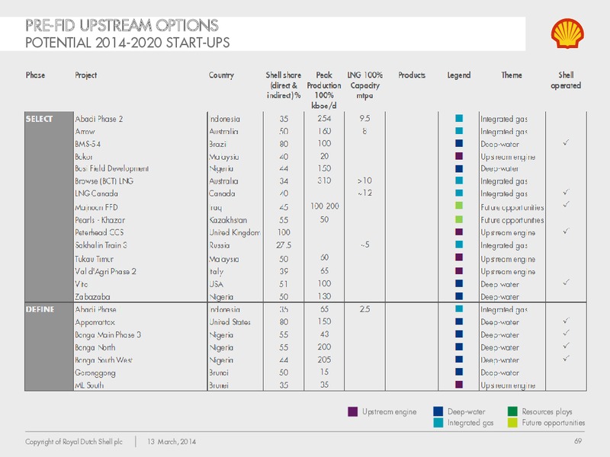Viewport: 610px width, 457px height.
Task: Click the Russia country cell
Action: pyautogui.click(x=220, y=245)
